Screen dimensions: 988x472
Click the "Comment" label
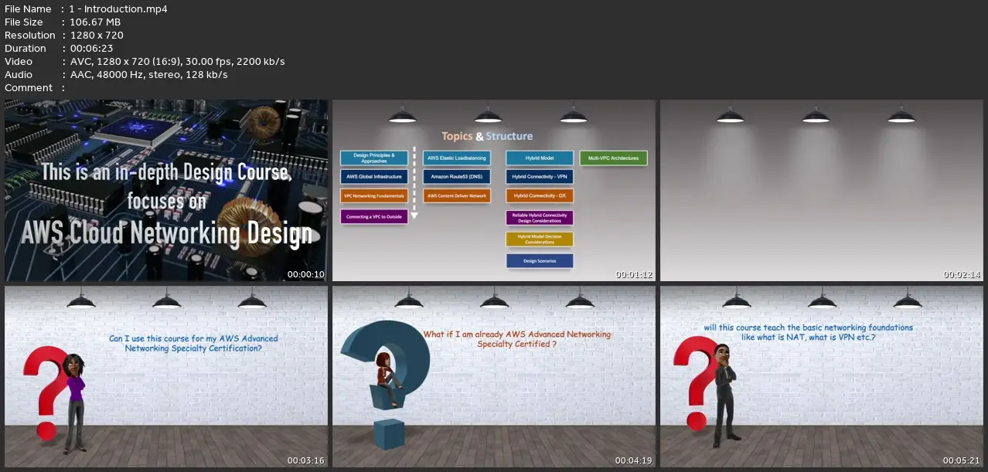pyautogui.click(x=29, y=88)
